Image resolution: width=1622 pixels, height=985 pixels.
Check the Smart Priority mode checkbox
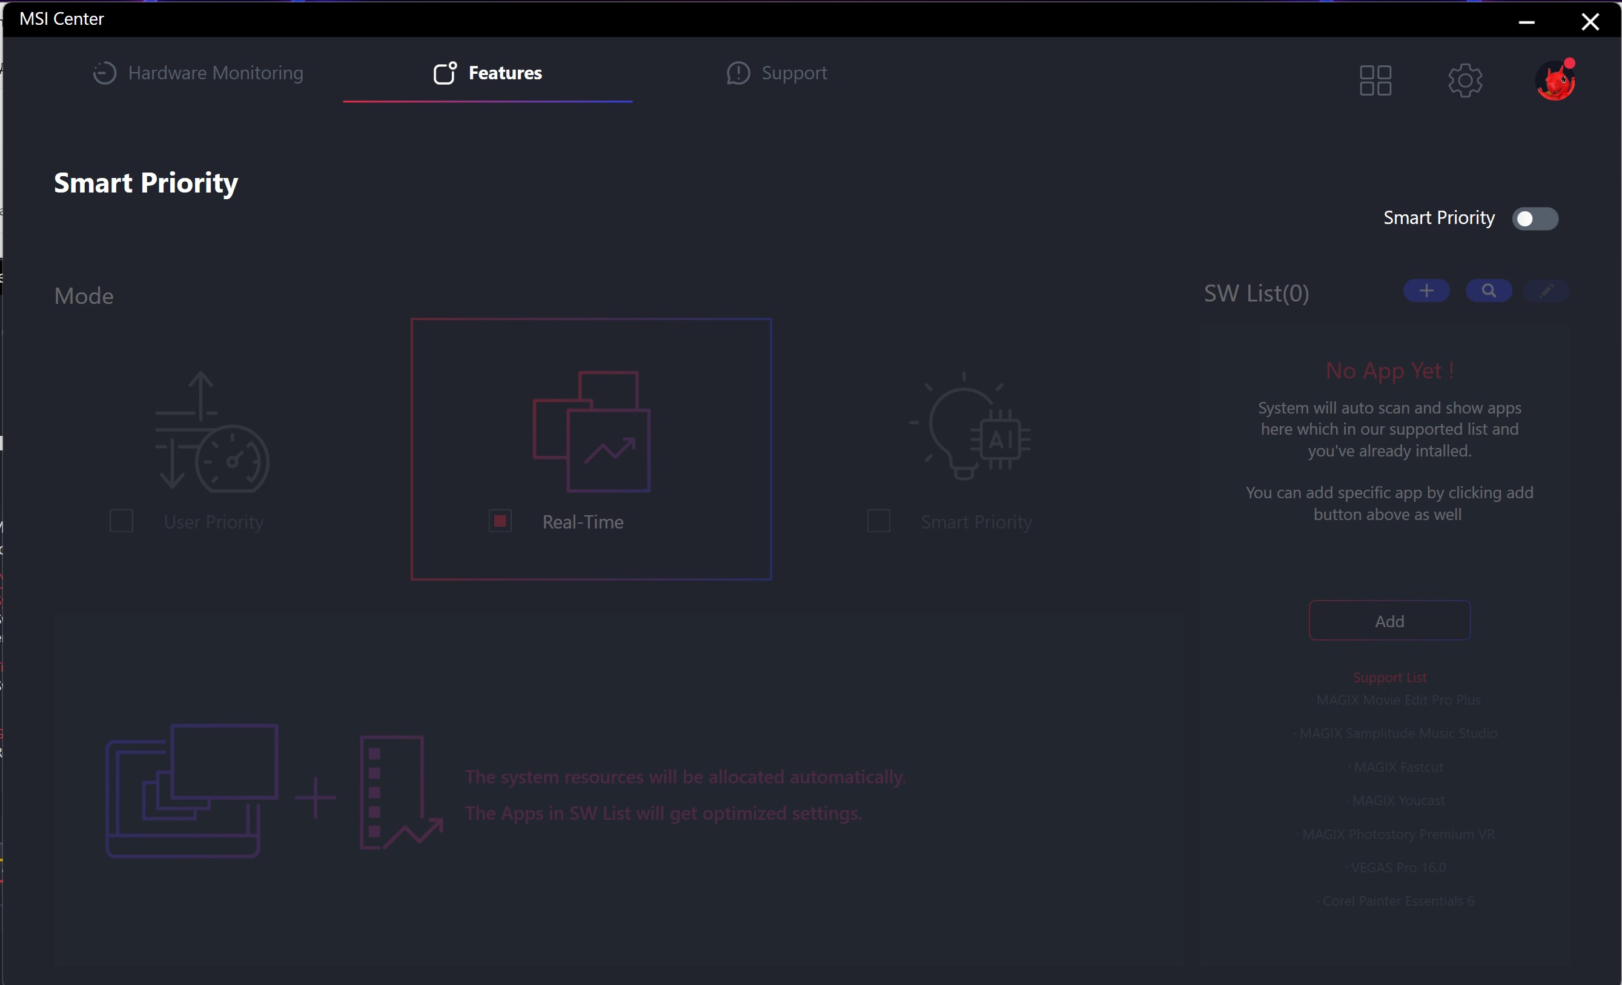coord(879,521)
